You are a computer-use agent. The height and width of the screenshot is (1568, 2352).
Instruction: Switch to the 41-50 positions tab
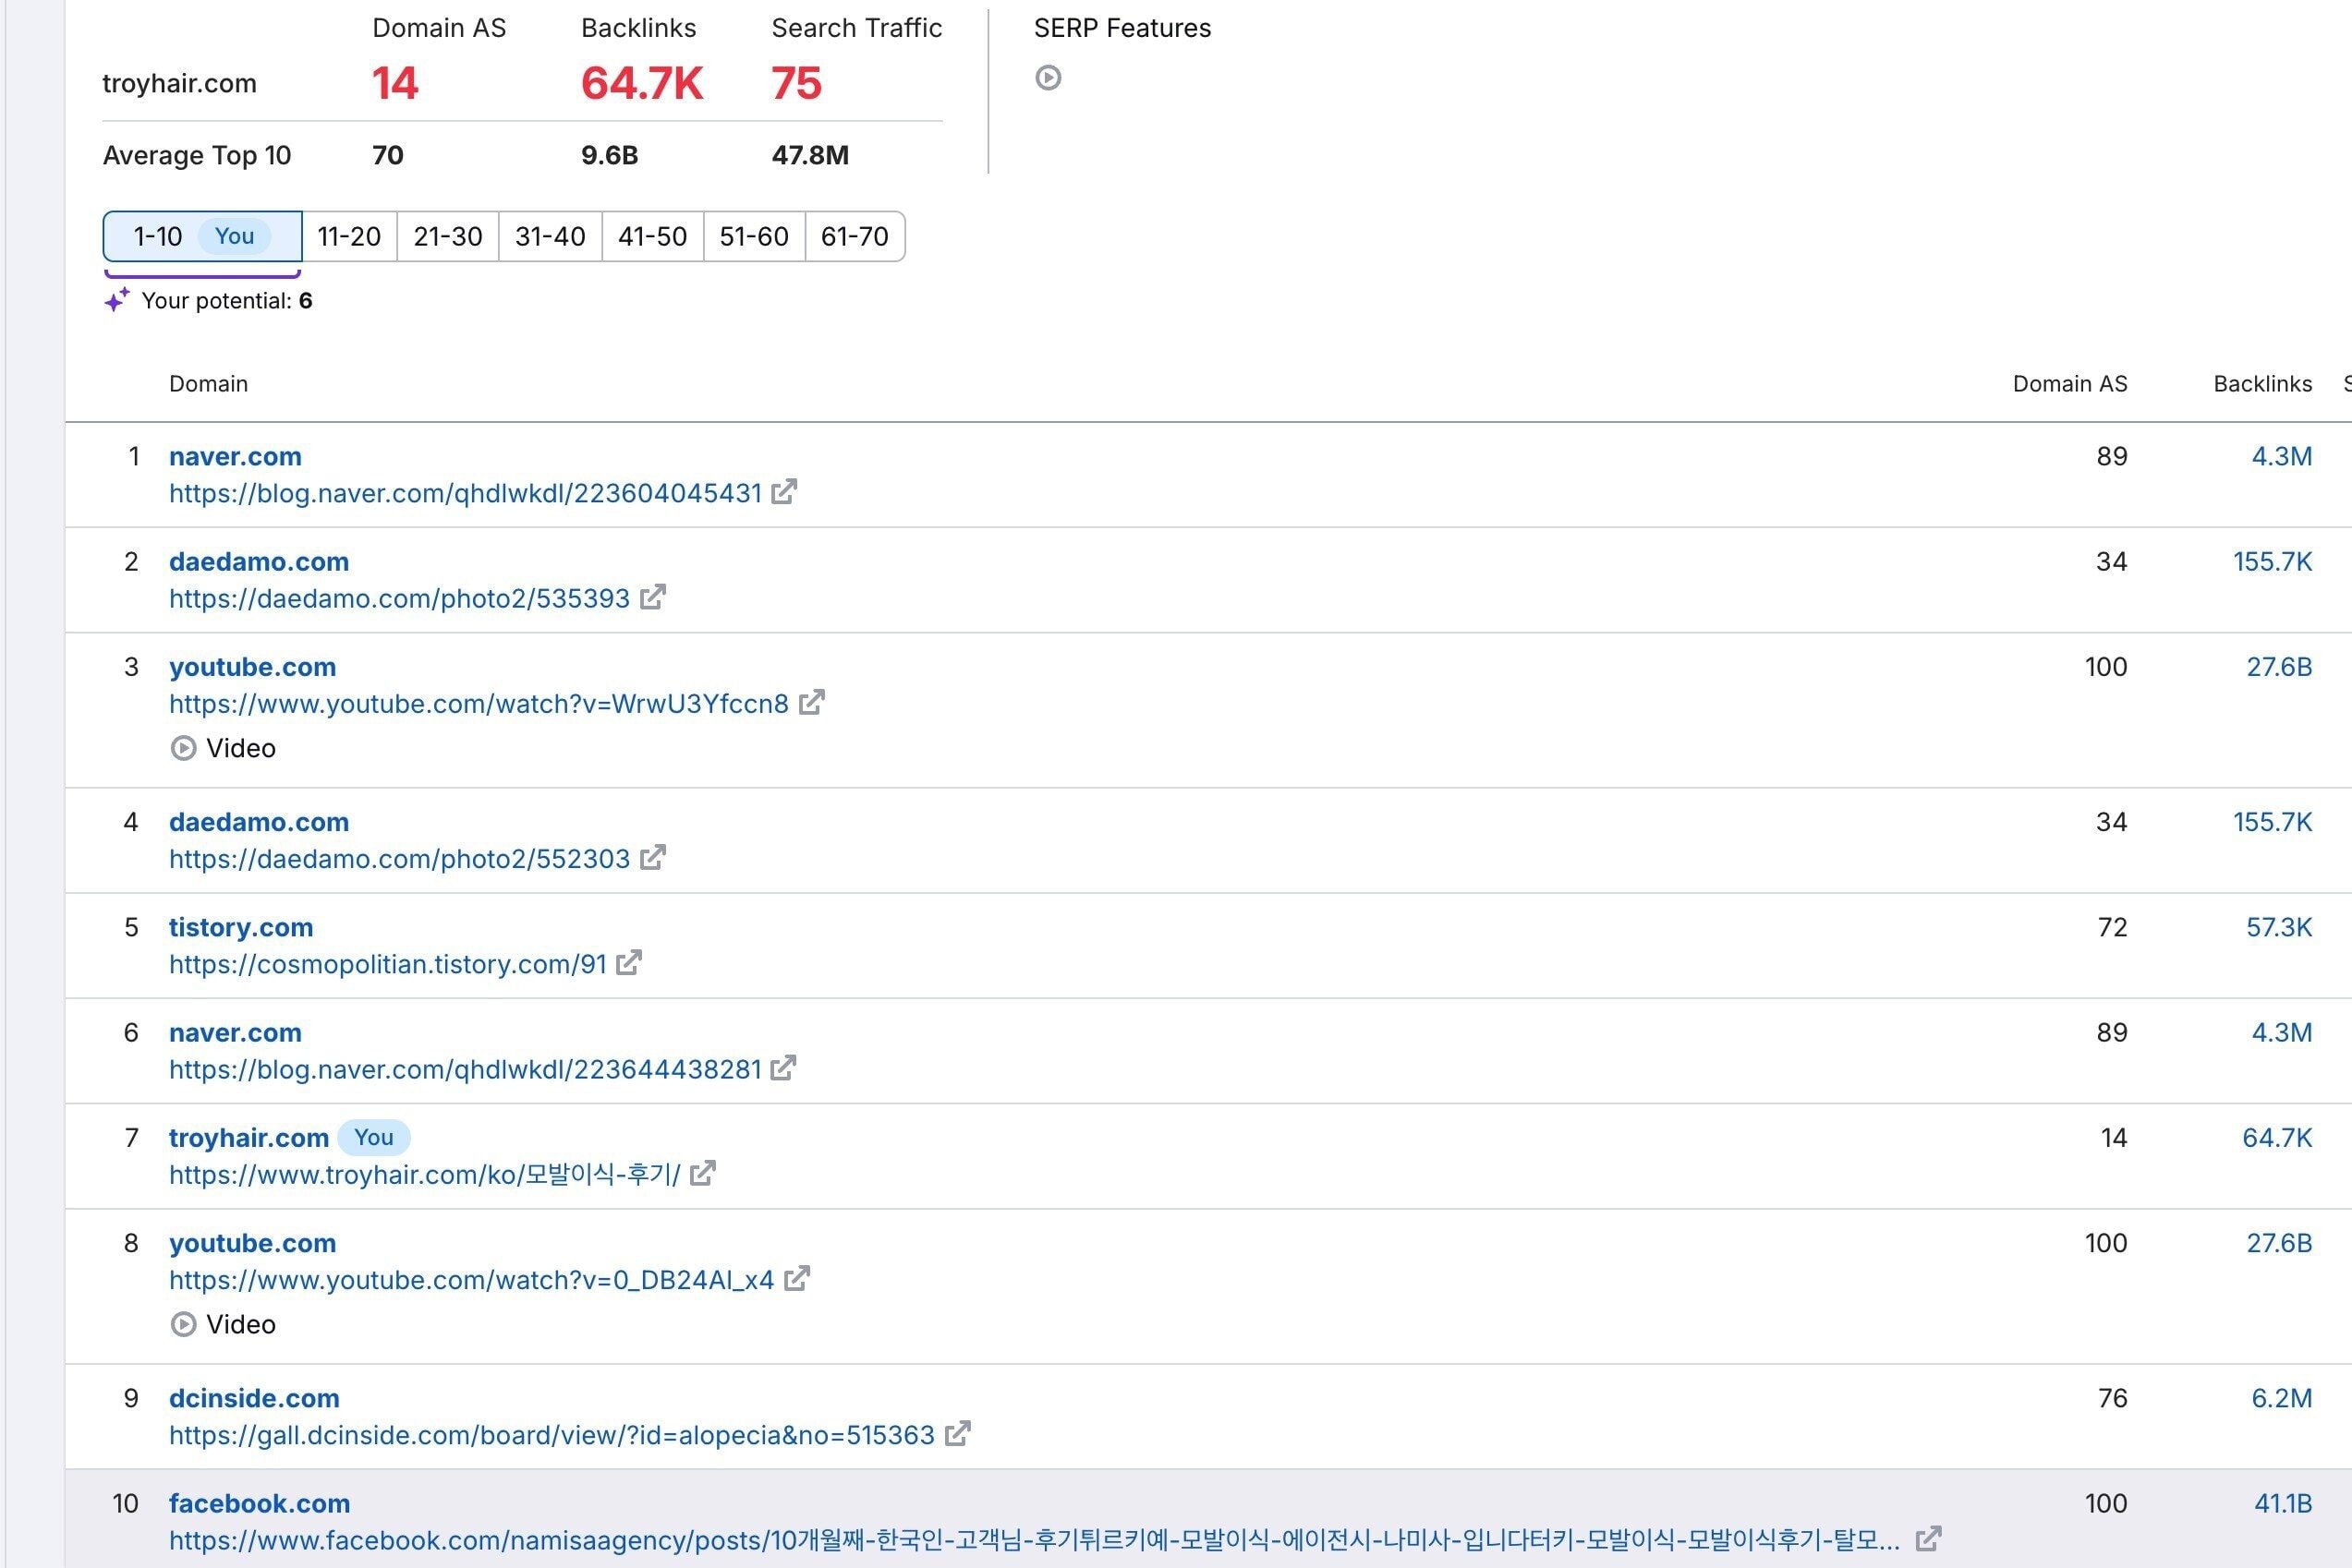tap(651, 237)
